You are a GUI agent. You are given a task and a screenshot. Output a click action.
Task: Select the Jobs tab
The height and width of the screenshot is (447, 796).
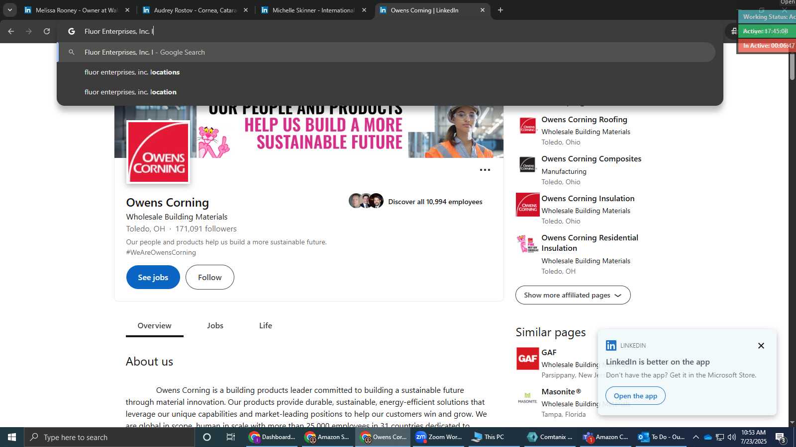(x=215, y=326)
